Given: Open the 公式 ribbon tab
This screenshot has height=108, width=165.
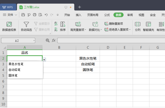Looking at the screenshot, I should click(x=107, y=15).
